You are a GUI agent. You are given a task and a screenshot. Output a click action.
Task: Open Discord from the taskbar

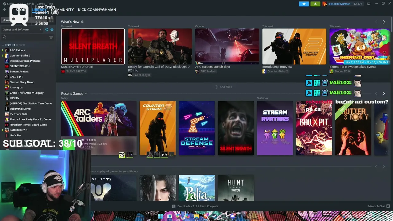[x=232, y=216]
